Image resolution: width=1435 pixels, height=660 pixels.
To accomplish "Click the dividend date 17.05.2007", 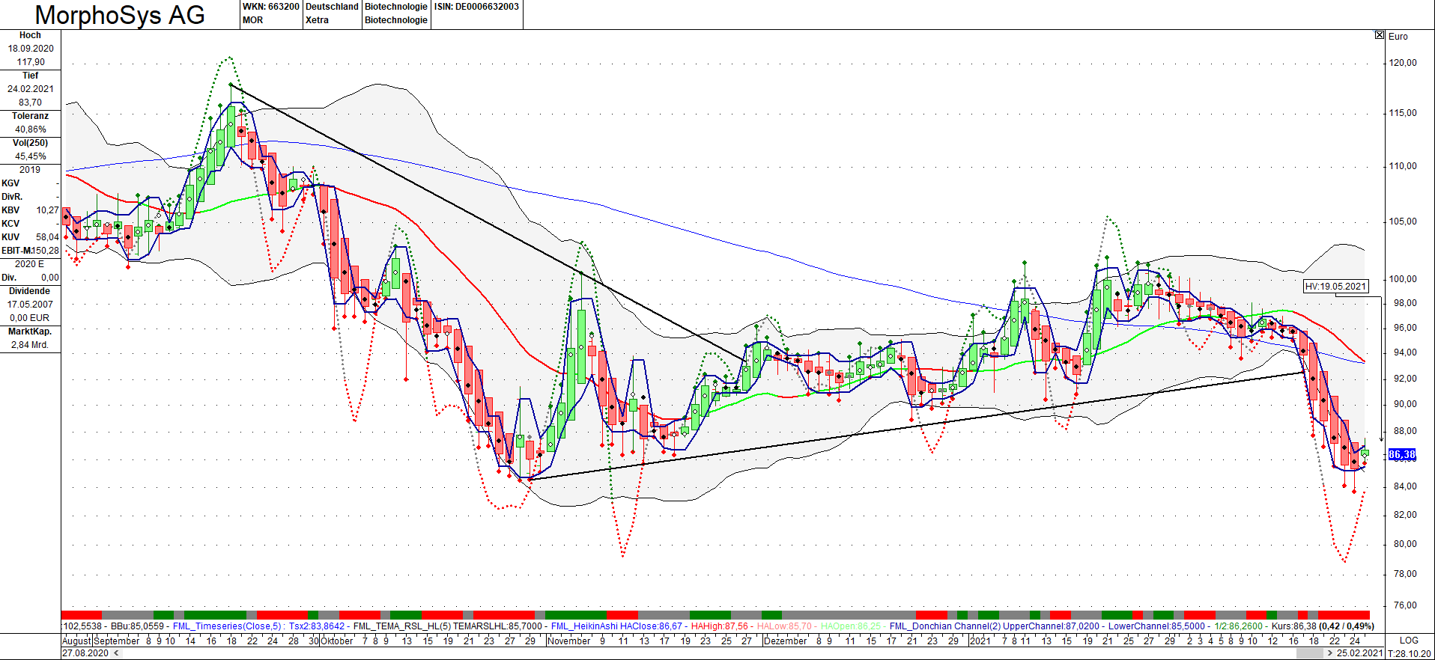I will (31, 305).
